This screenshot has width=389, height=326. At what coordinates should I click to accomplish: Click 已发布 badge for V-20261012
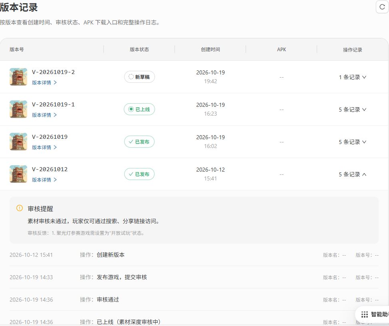[139, 174]
